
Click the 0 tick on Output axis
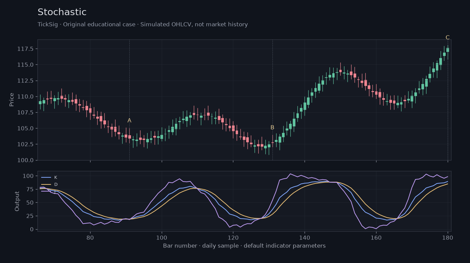32,229
